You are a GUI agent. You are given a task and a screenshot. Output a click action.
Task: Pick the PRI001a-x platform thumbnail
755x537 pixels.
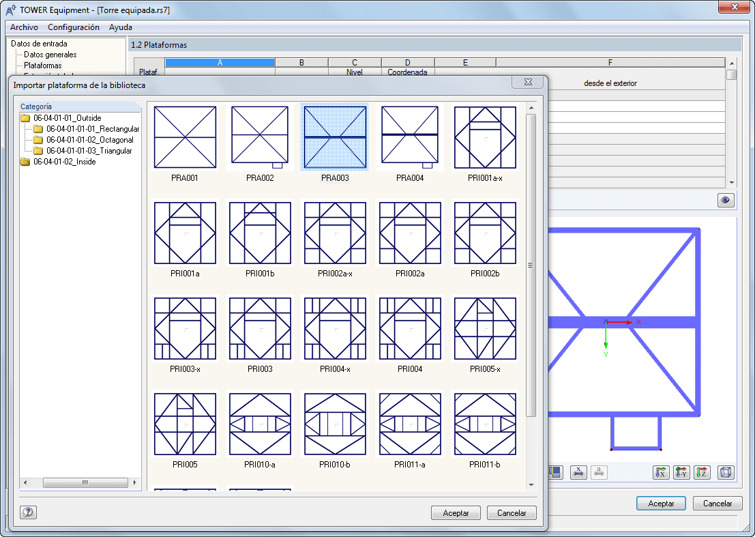tap(486, 137)
